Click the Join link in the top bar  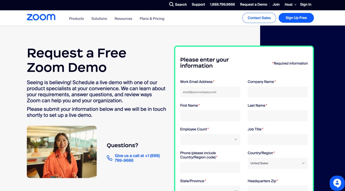click(276, 5)
